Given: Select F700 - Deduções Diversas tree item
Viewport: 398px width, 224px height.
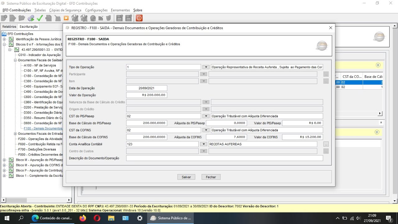Looking at the screenshot, I should (37, 149).
